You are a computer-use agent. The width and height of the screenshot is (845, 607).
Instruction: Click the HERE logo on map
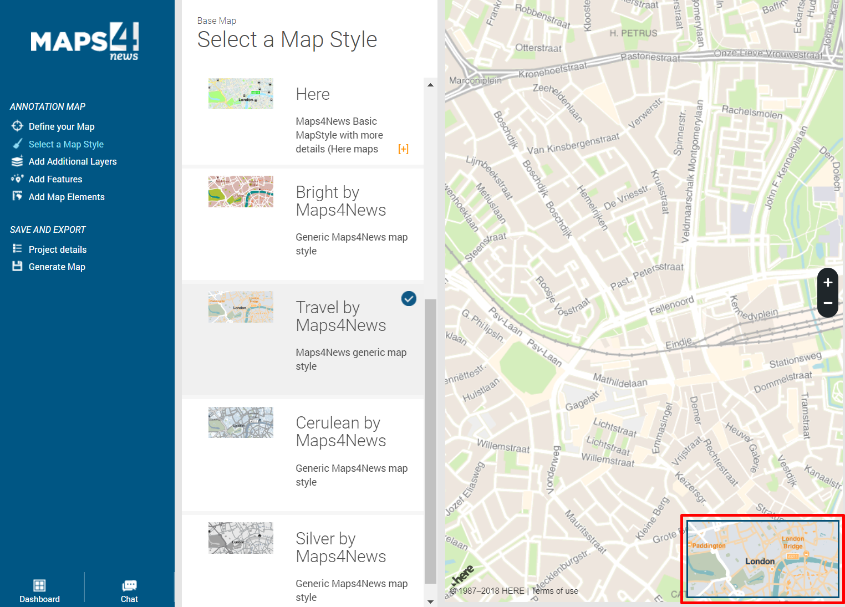[x=462, y=575]
